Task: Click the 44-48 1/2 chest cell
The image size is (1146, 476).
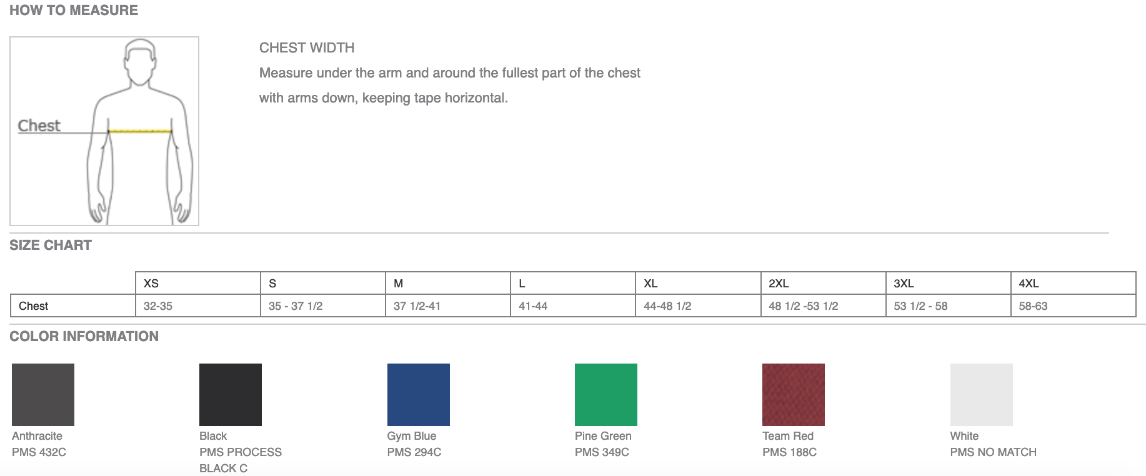Action: [x=698, y=306]
